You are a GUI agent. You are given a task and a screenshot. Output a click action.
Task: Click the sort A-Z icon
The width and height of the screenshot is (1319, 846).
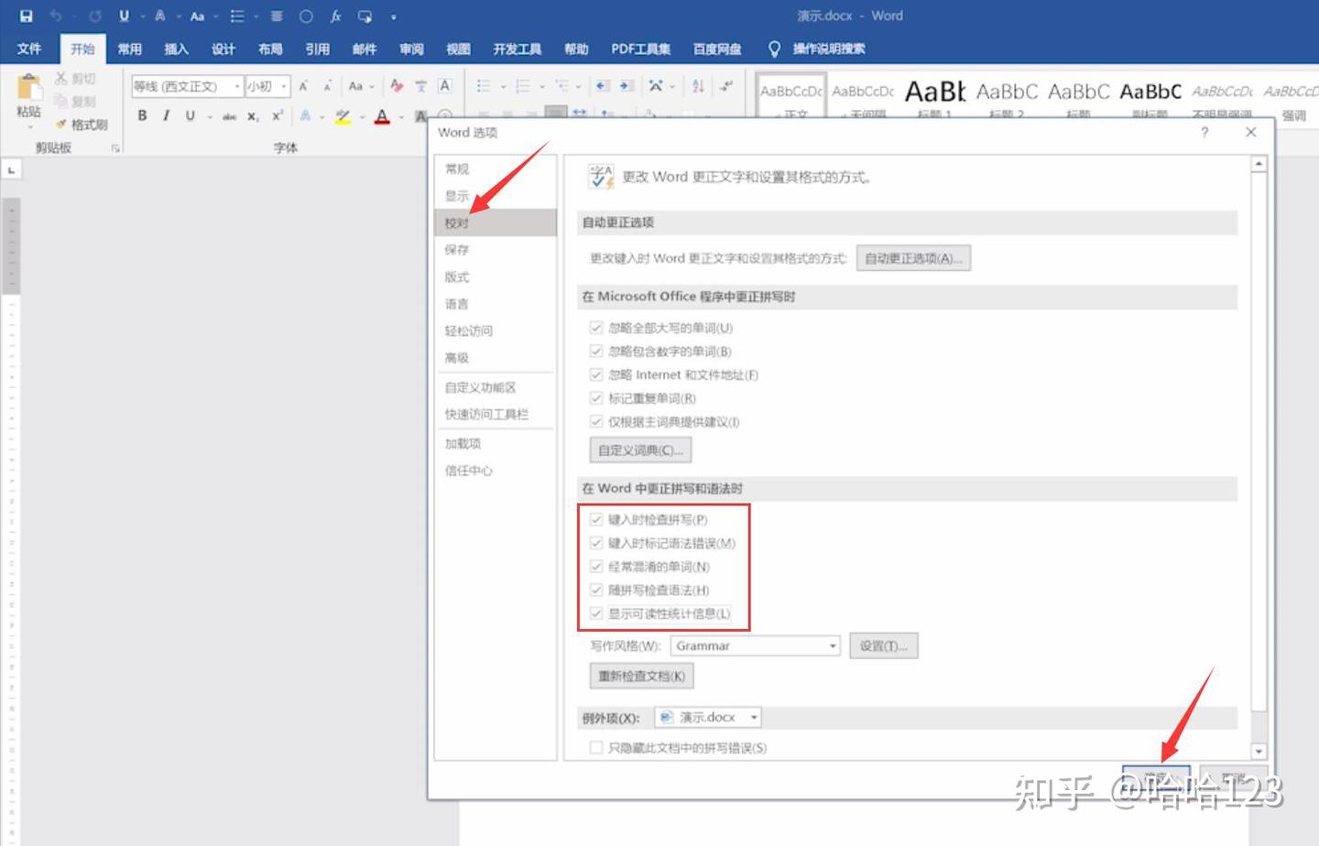click(x=698, y=86)
